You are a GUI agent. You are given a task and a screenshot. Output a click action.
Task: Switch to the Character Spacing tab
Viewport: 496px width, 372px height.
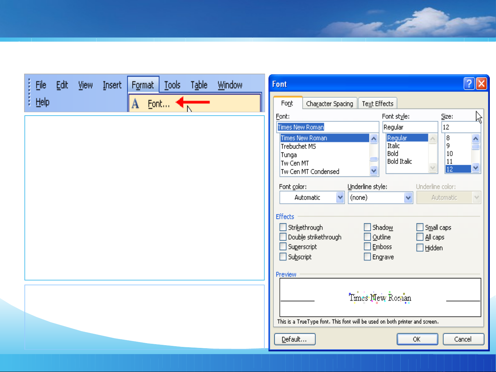(329, 104)
